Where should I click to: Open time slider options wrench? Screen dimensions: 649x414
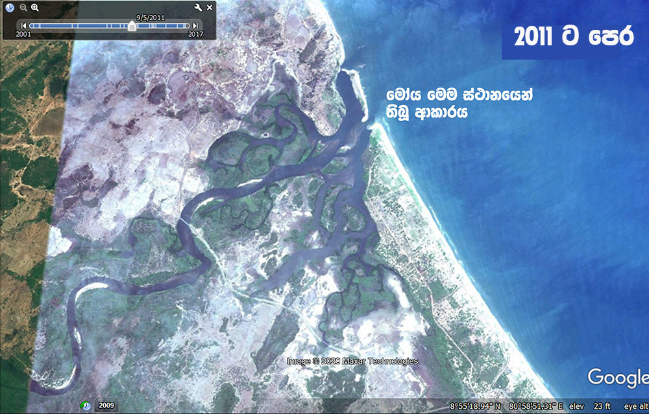[198, 8]
